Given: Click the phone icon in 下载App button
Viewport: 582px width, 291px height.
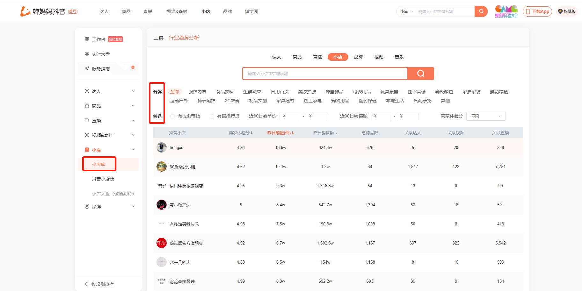Looking at the screenshot, I should point(528,11).
